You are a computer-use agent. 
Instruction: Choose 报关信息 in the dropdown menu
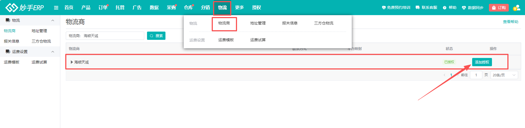click(x=290, y=23)
